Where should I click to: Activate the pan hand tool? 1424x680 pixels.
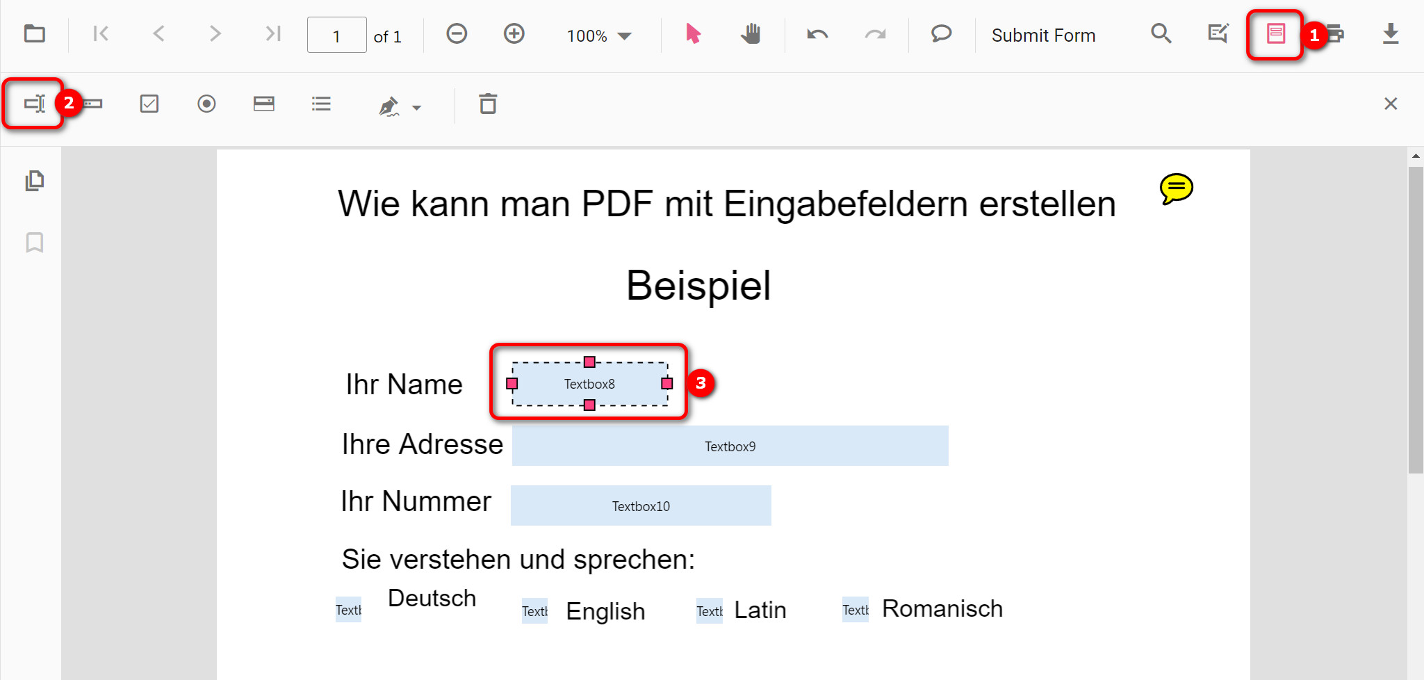tap(751, 33)
